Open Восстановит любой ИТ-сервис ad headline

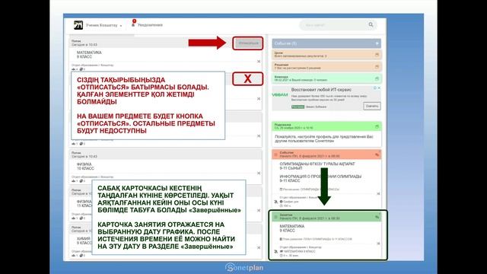(x=321, y=90)
